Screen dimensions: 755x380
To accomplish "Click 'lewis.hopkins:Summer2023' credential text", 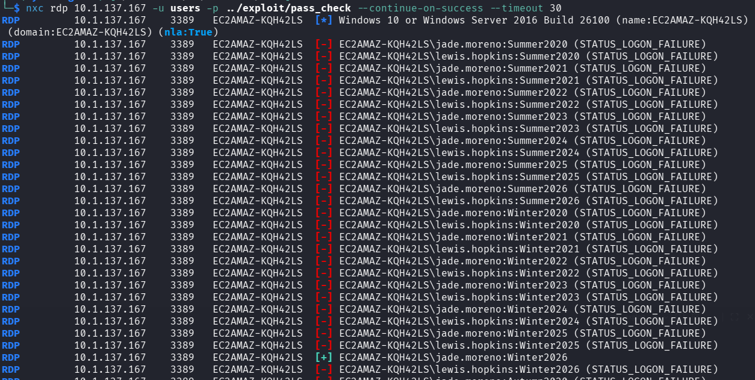I will click(508, 129).
